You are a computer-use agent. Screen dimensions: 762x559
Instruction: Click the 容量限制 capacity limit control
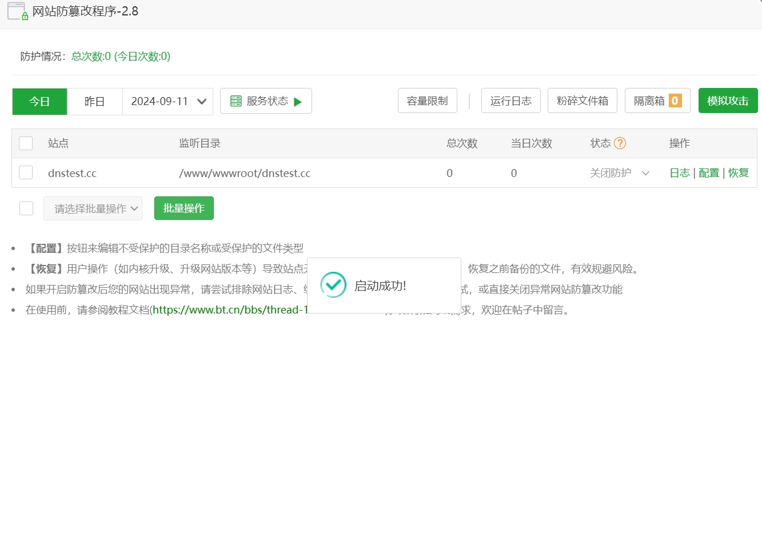coord(427,100)
